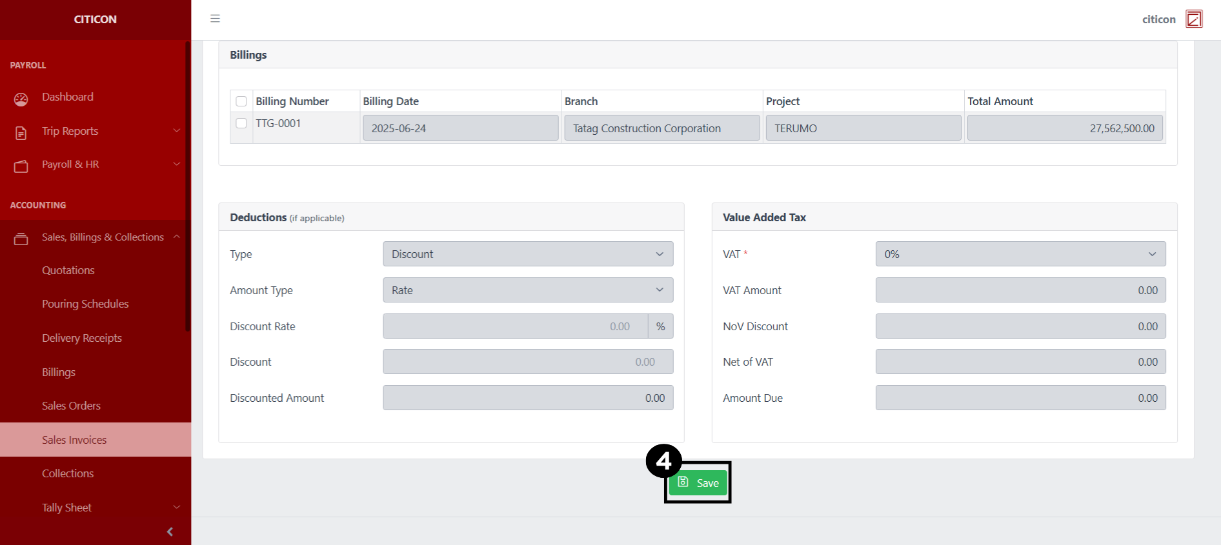1221x545 pixels.
Task: Expand the Payroll & HR submenu
Action: coord(176,164)
